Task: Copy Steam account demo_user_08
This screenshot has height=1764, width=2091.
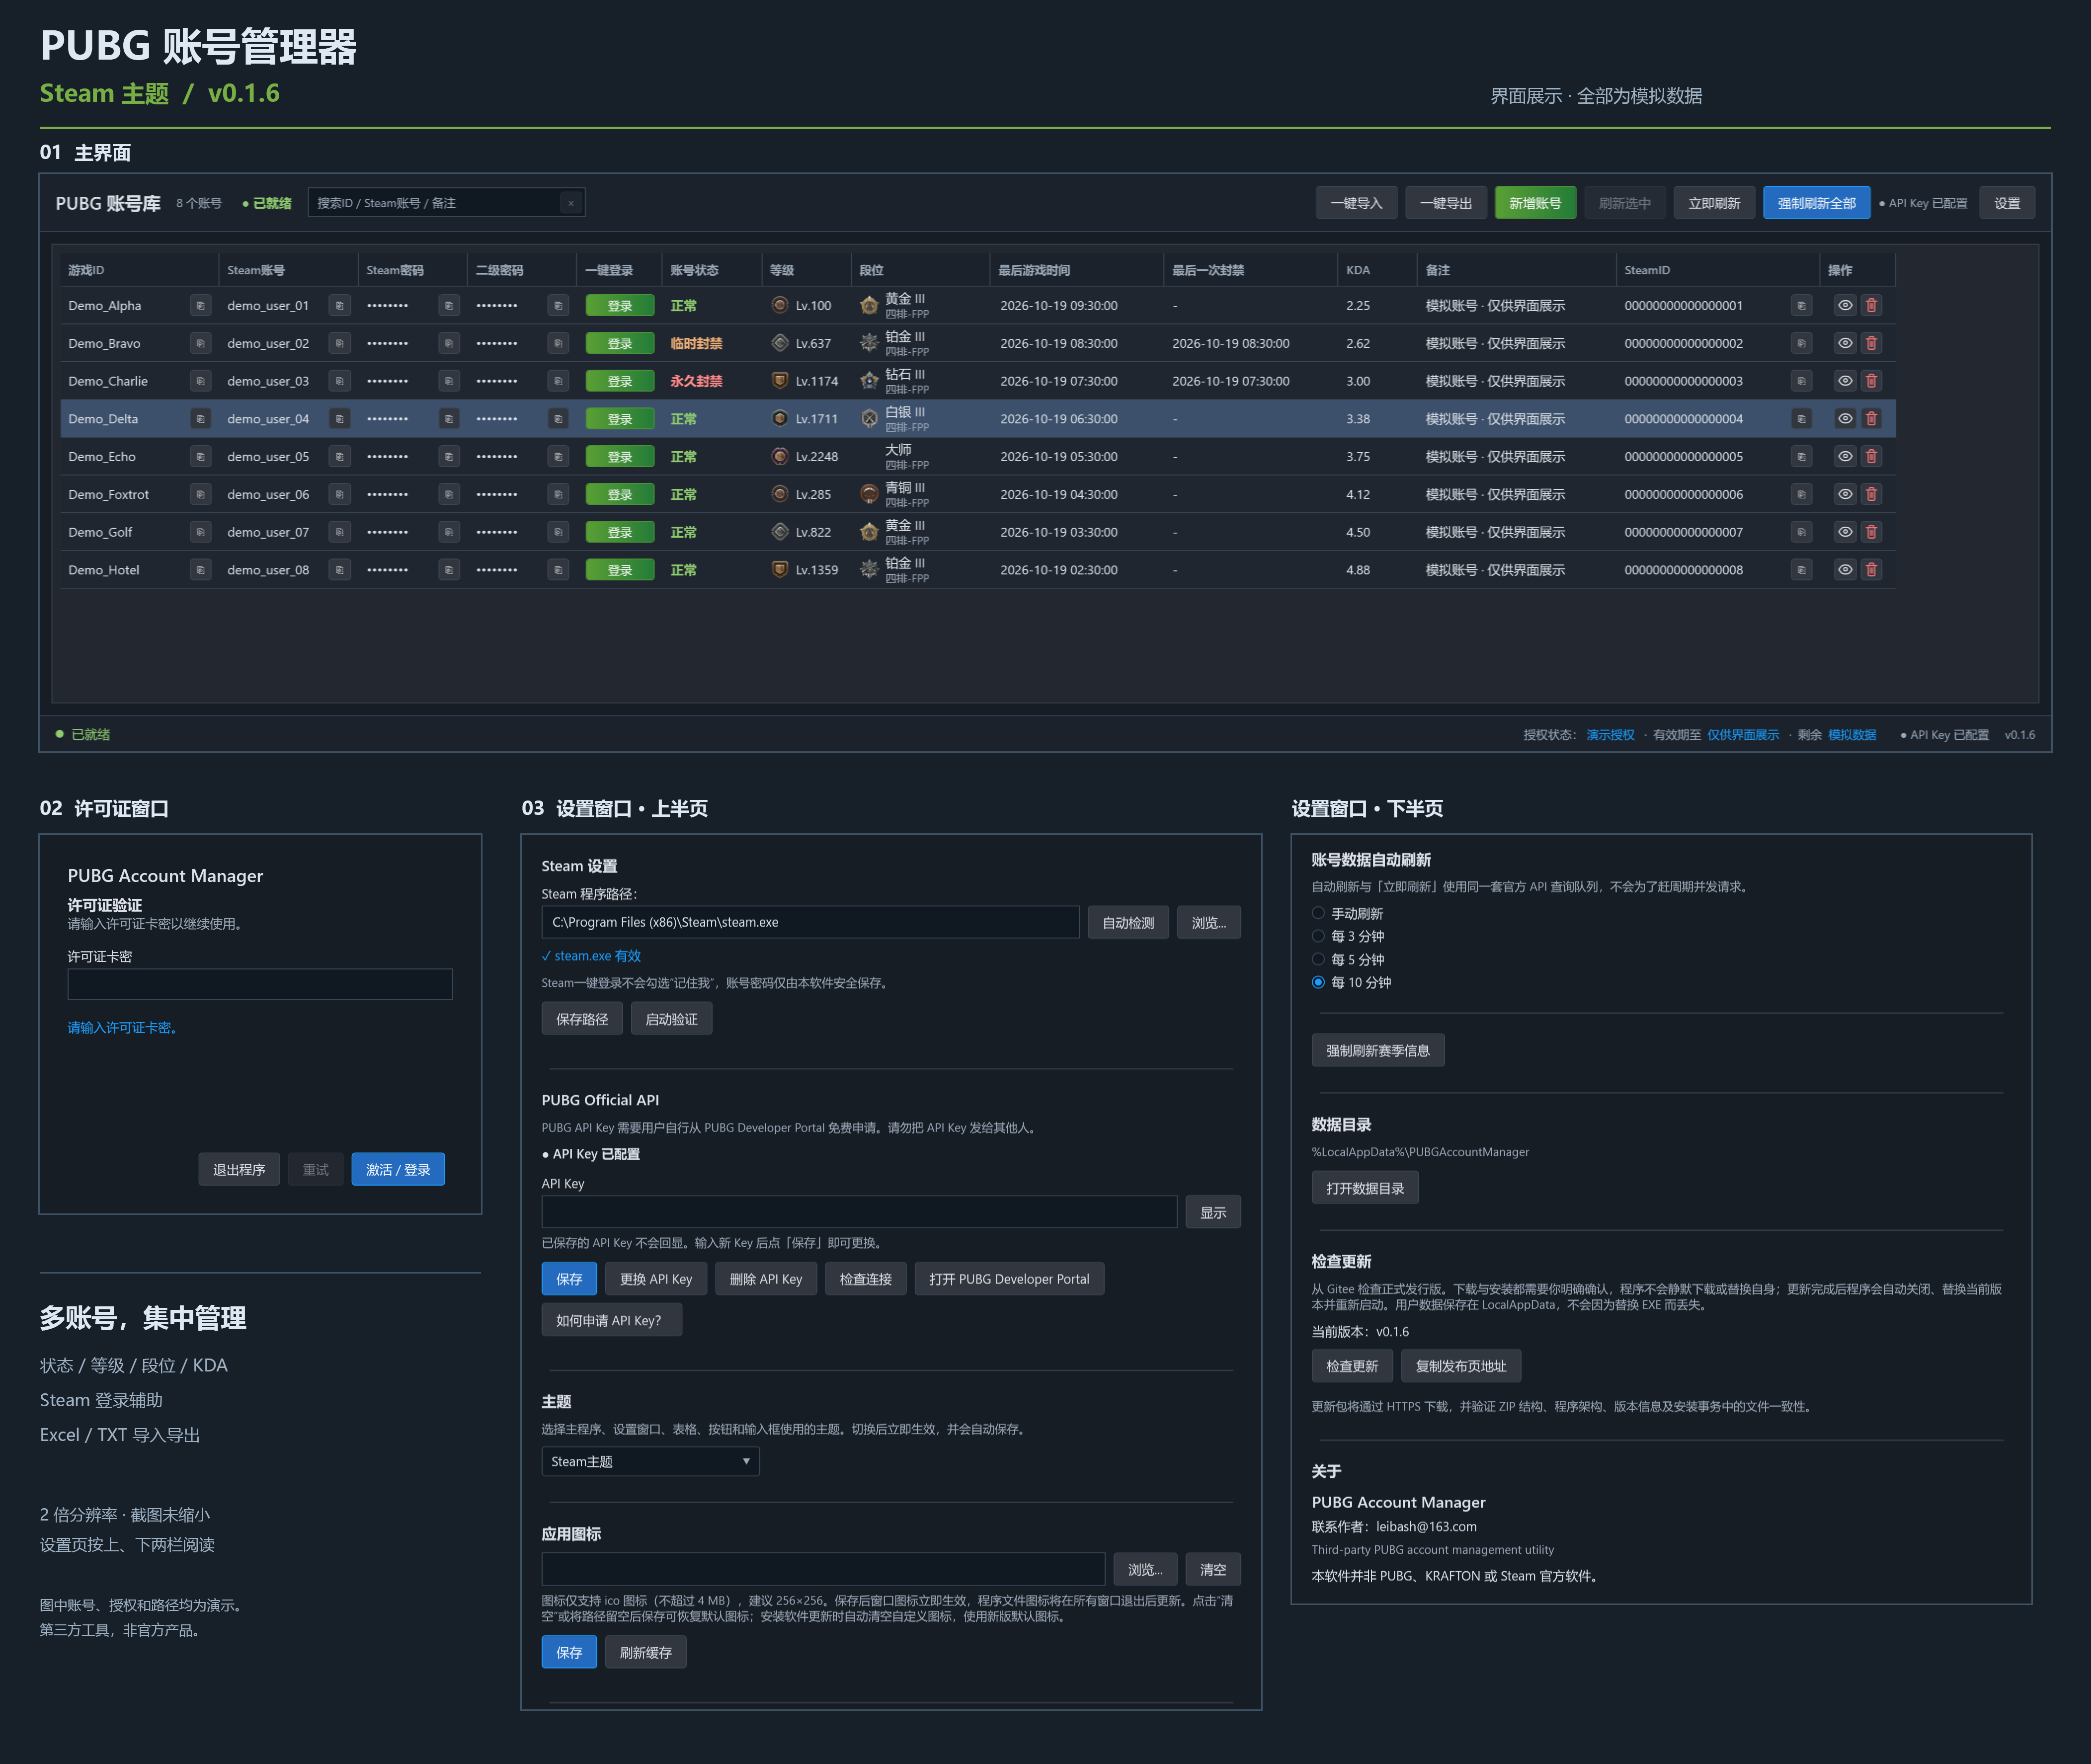Action: pos(339,570)
